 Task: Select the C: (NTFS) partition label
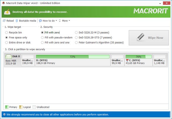pos(134,60)
